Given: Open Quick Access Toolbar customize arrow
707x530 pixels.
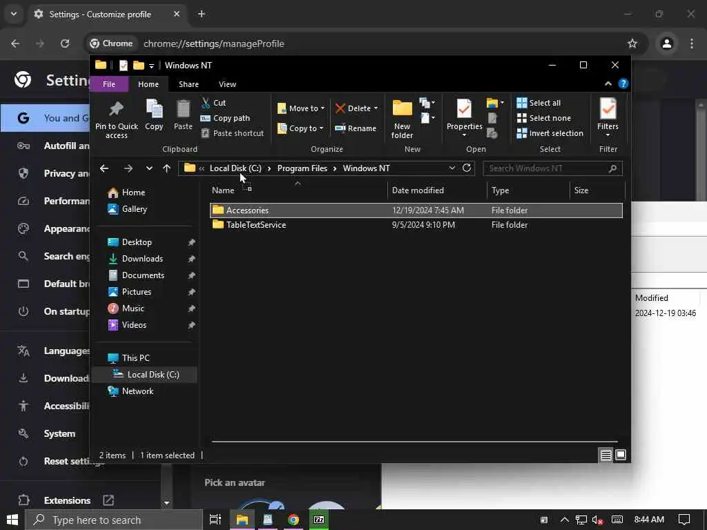Looking at the screenshot, I should [x=151, y=66].
